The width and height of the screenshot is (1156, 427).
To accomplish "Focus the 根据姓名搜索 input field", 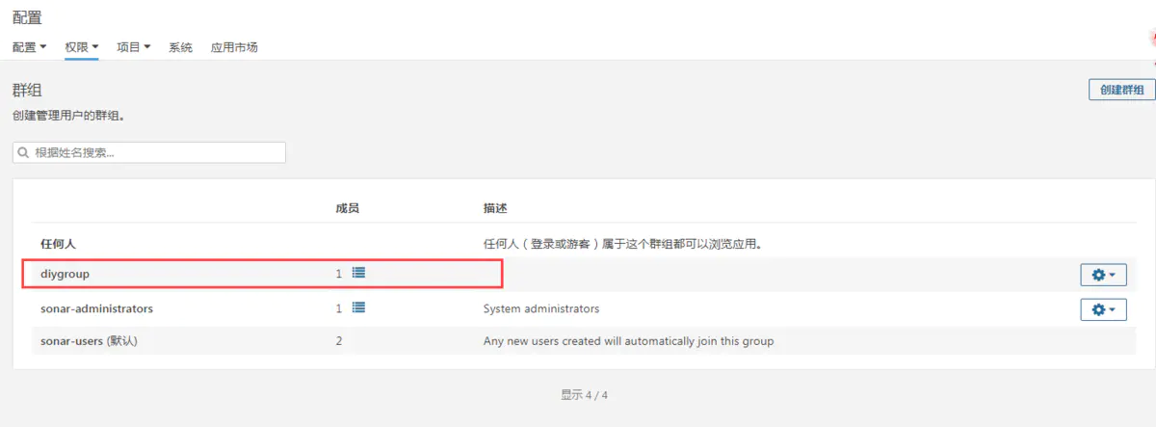I will coord(149,152).
